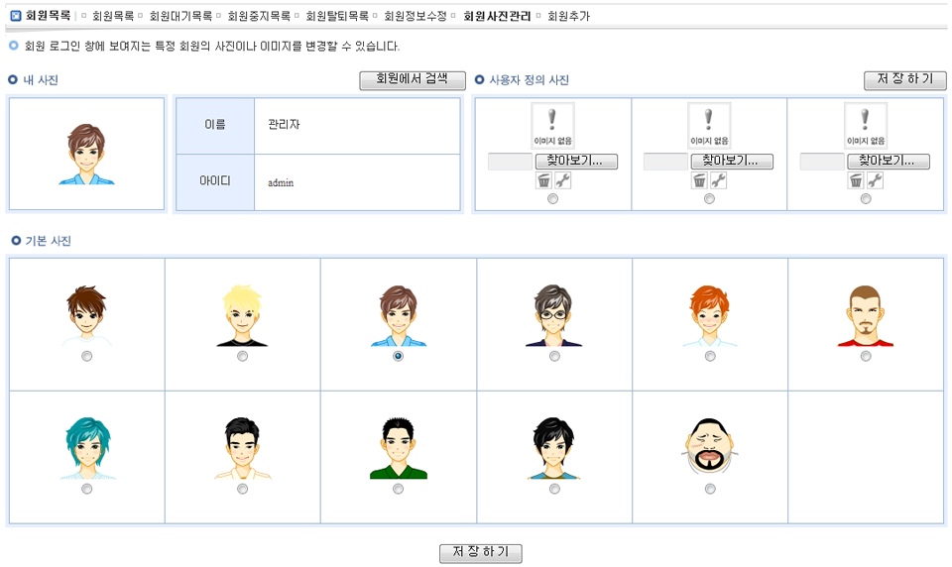Click the teal-haired avatar image
The image size is (952, 567).
click(x=86, y=448)
